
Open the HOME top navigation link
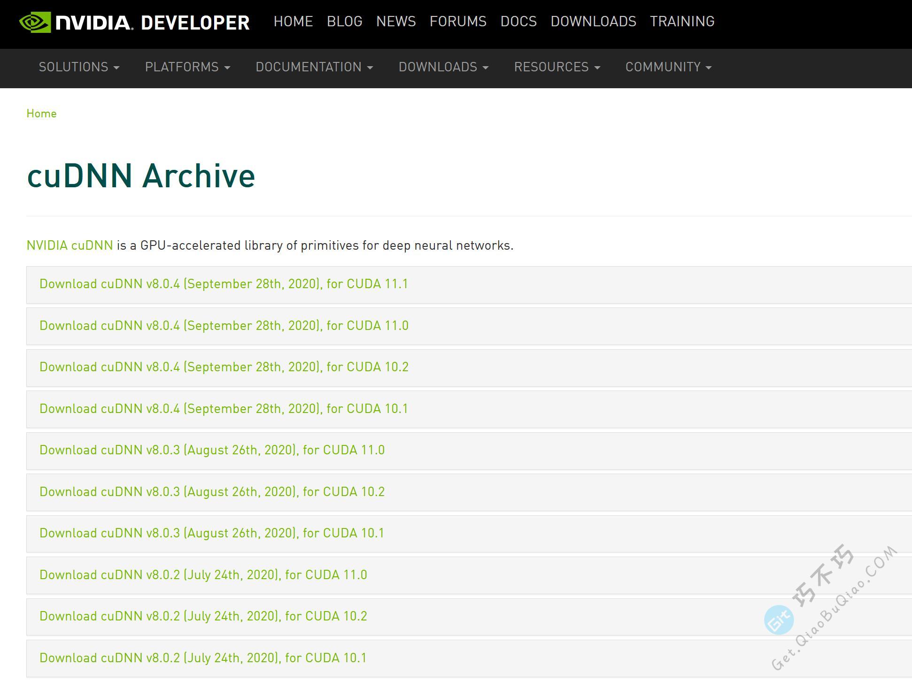click(x=293, y=22)
